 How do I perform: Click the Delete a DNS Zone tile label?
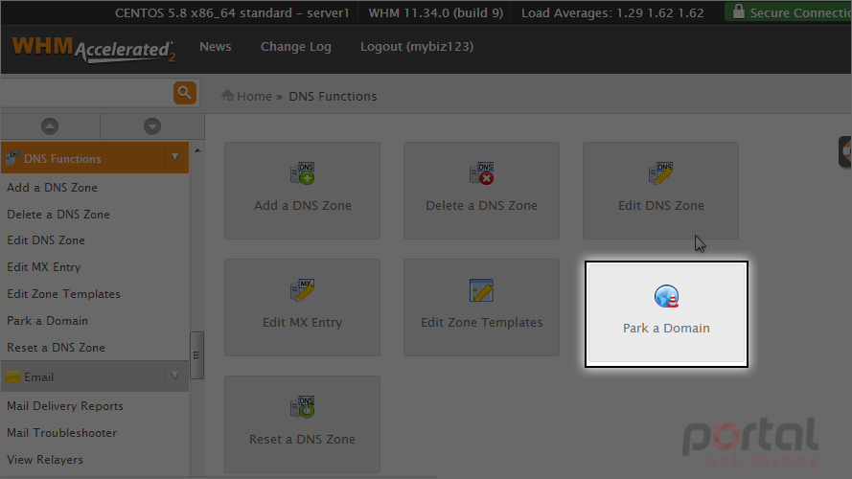click(481, 205)
